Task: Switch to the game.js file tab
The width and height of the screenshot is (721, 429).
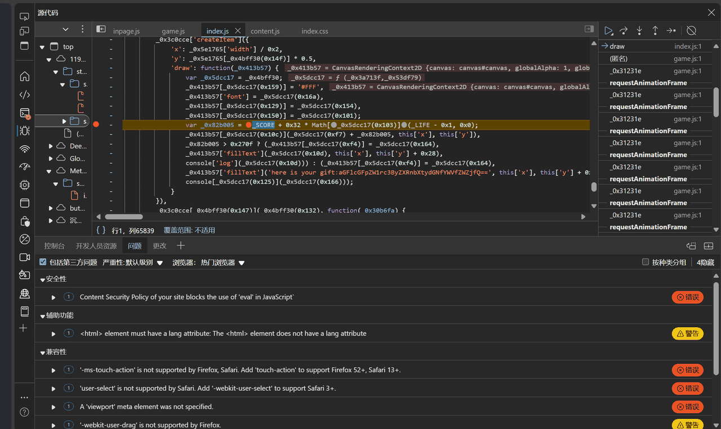Action: (173, 31)
